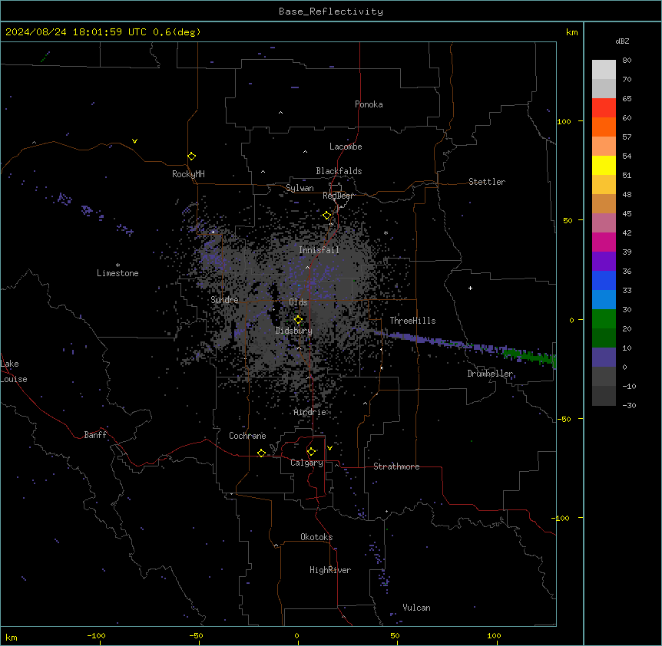Click the -100 label on bottom axis
The image size is (662, 646).
96,635
